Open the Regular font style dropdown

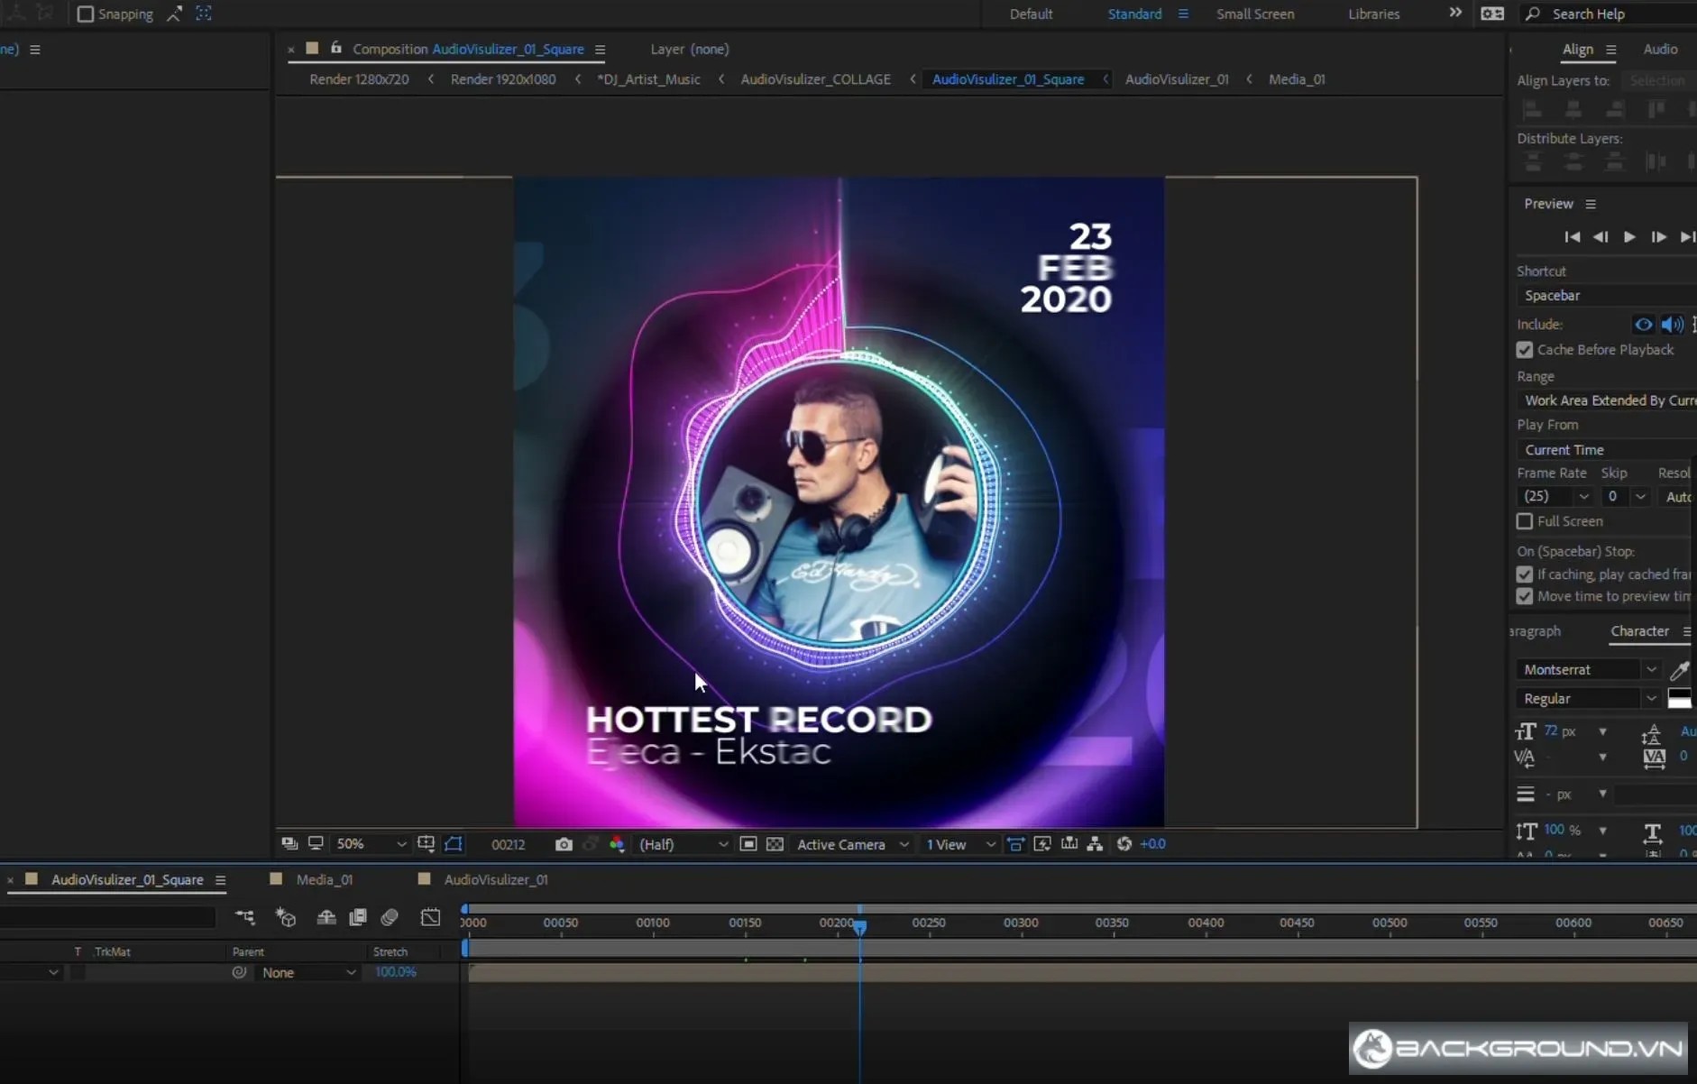[x=1588, y=699]
